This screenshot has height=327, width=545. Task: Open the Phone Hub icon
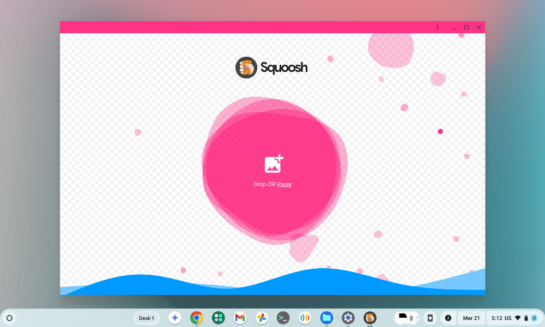430,318
